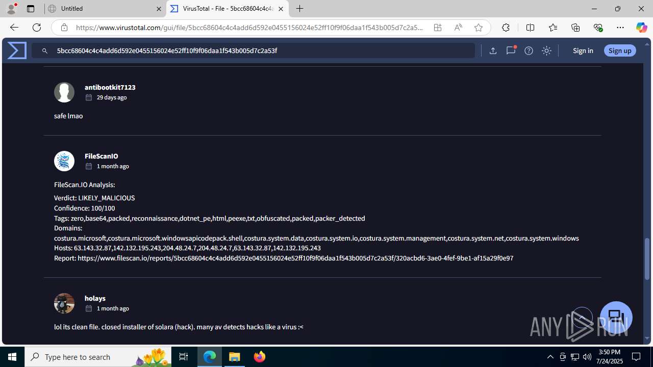653x367 pixels.
Task: Open a new browser tab
Action: tap(300, 9)
